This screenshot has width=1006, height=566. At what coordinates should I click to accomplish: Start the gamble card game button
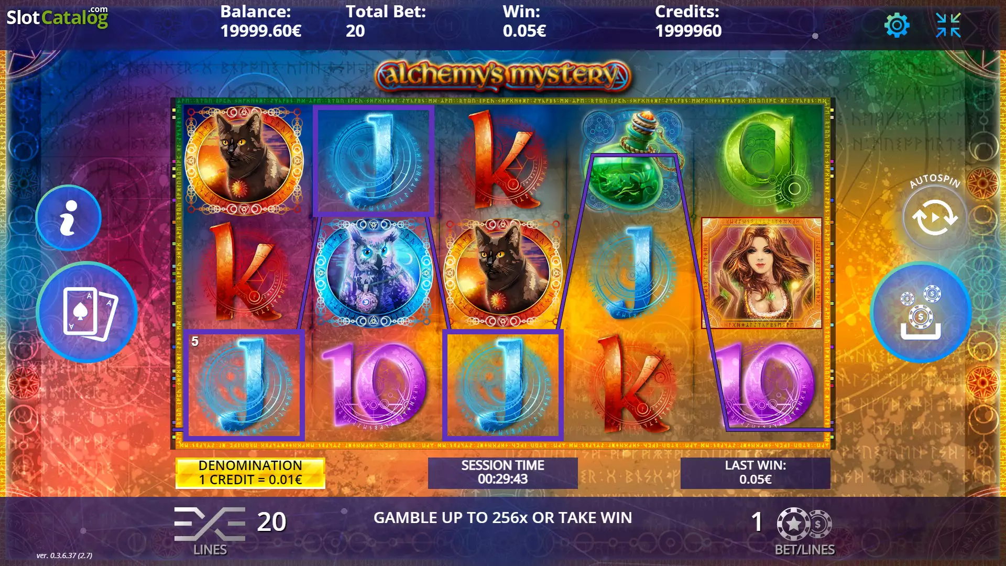point(87,312)
